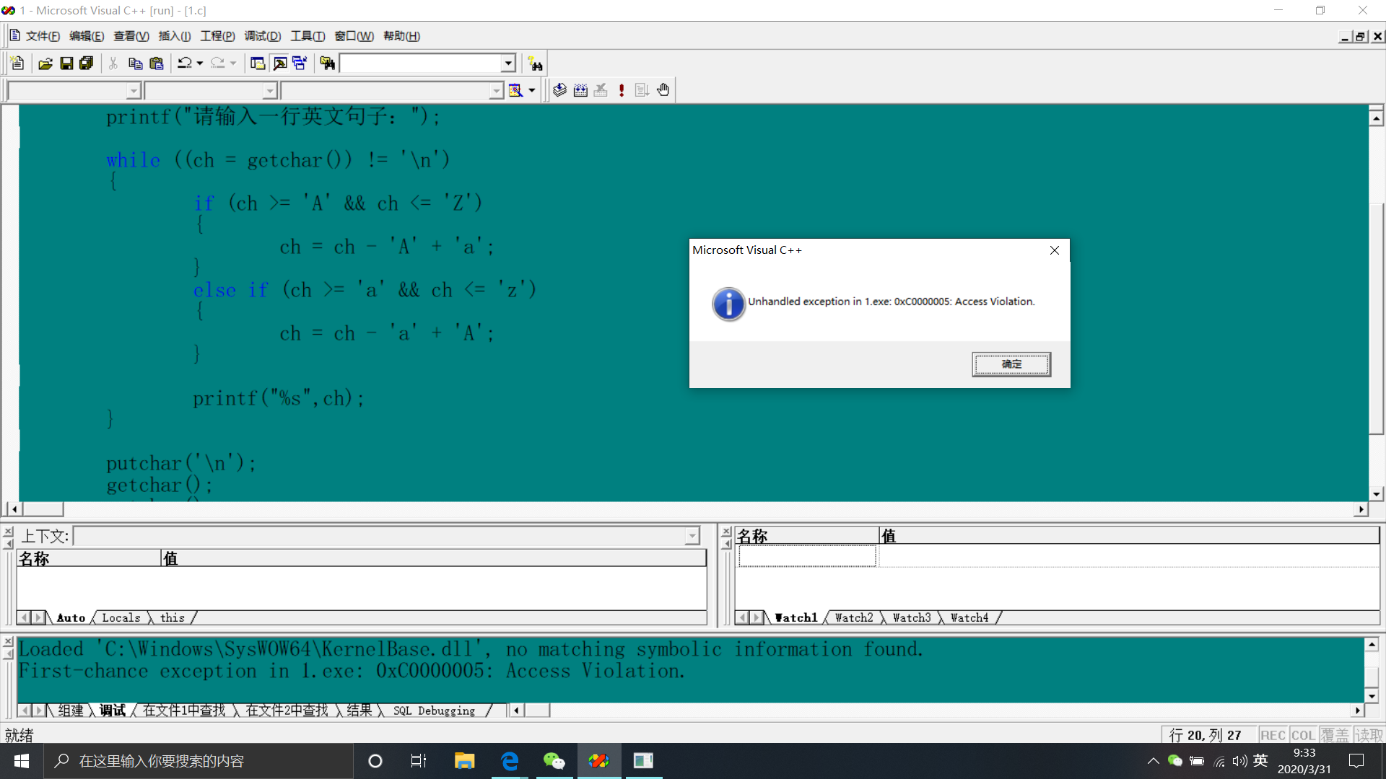This screenshot has height=779, width=1386.
Task: Click the Stop Build icon
Action: (601, 90)
